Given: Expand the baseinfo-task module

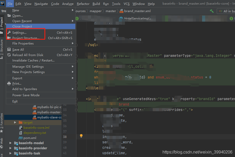Looking at the screenshot, I should pyautogui.click(x=11, y=153).
